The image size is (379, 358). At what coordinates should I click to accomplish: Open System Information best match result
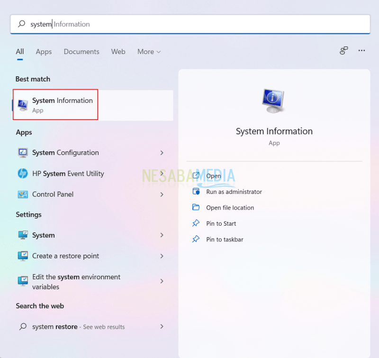93,105
